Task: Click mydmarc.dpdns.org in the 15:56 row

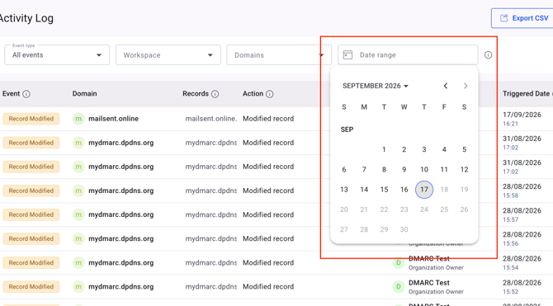Action: click(121, 238)
